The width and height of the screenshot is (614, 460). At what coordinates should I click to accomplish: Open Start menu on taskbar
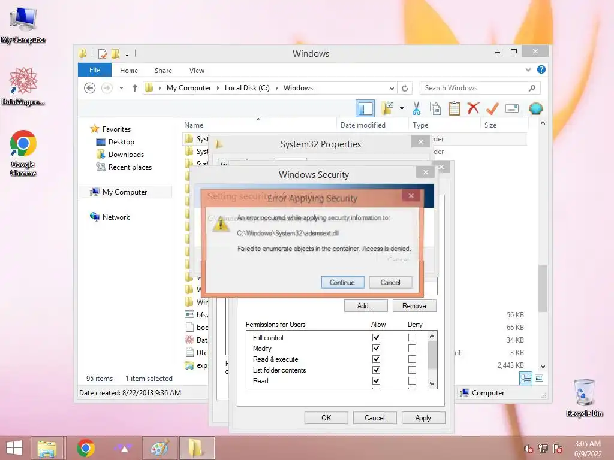pos(14,448)
